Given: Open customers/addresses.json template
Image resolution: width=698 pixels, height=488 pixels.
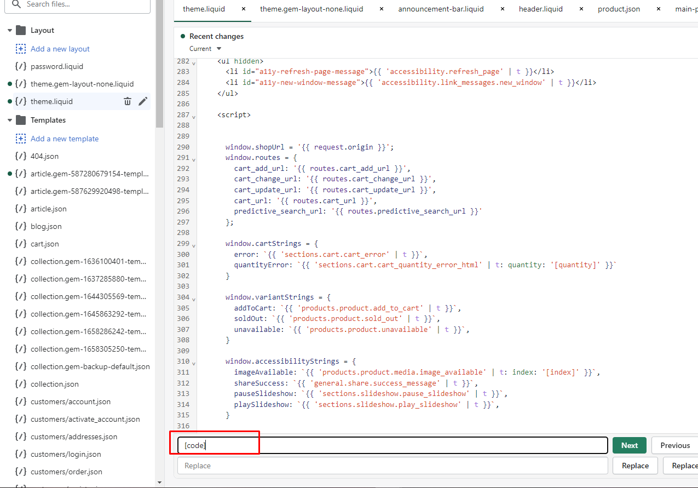Looking at the screenshot, I should click(x=74, y=437).
